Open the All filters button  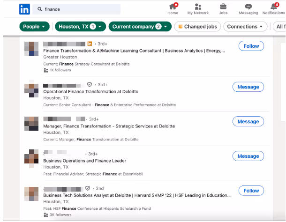[279, 27]
